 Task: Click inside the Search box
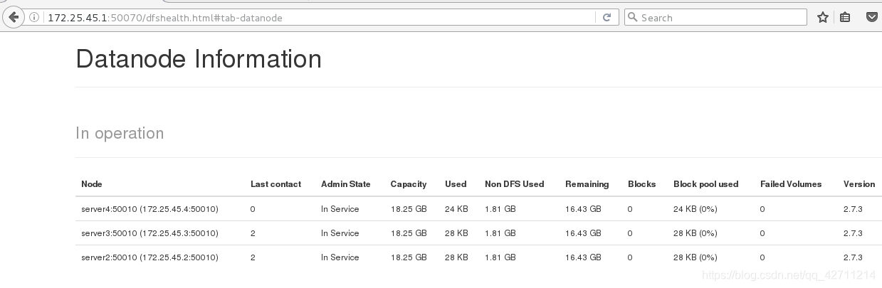(719, 18)
